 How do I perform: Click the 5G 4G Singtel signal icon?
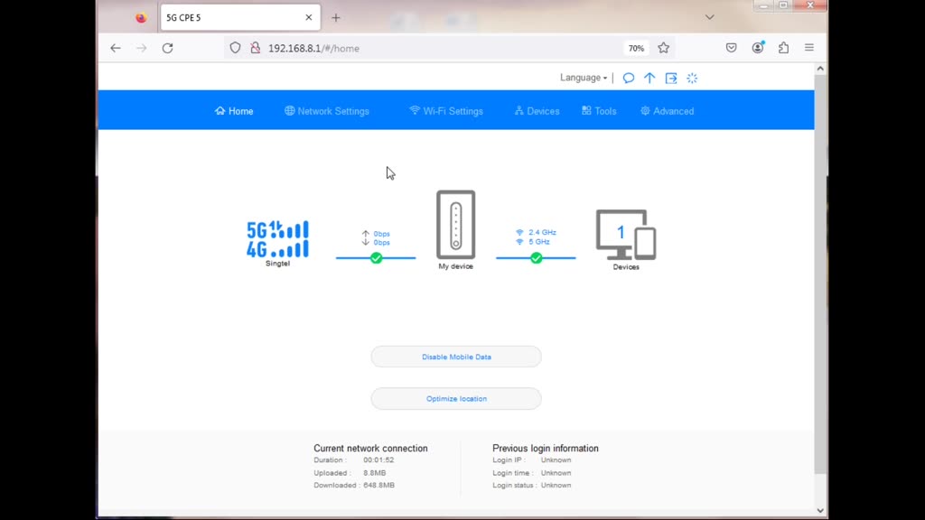click(x=277, y=239)
